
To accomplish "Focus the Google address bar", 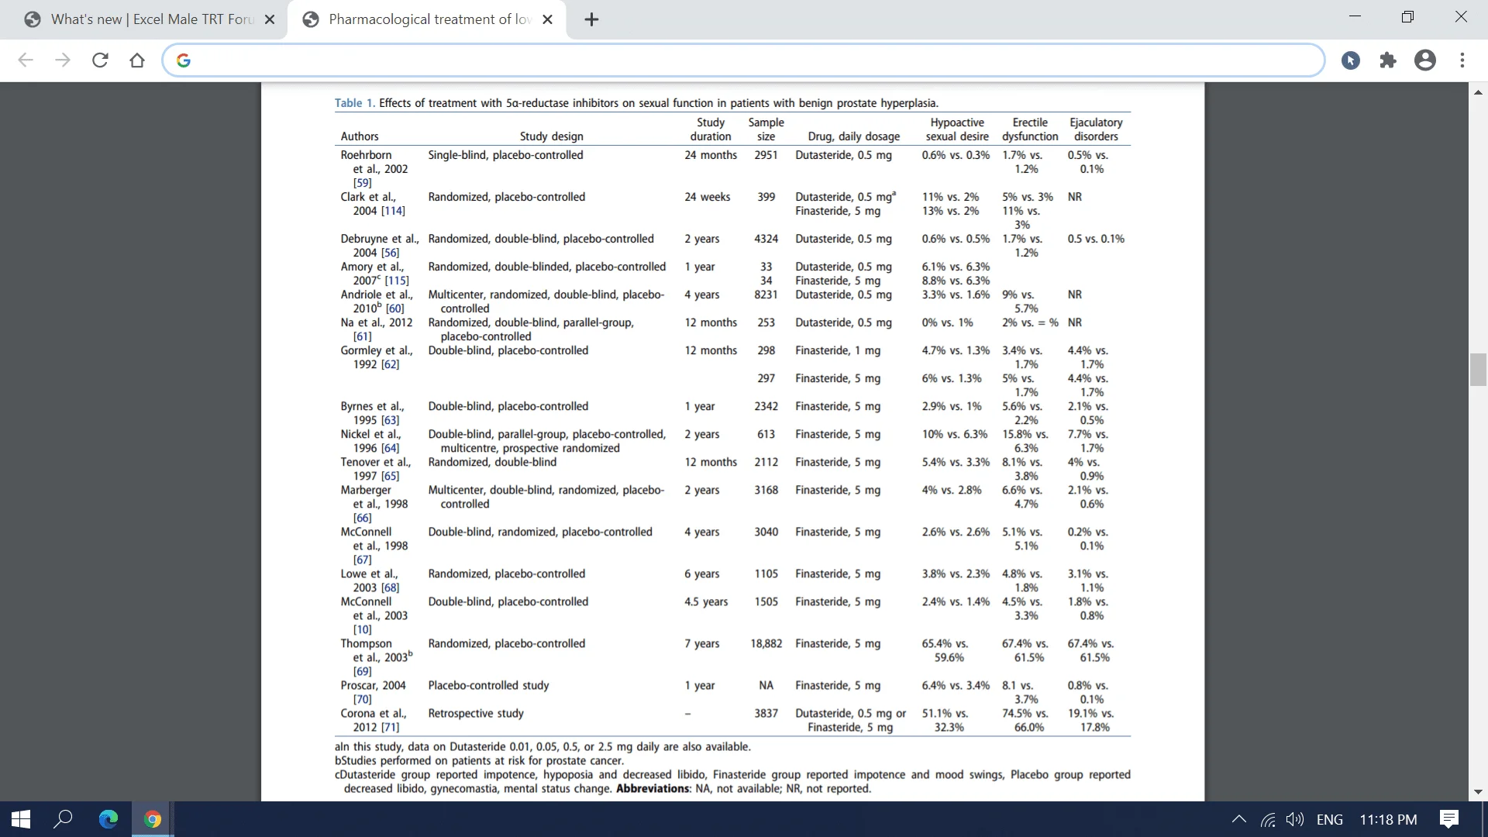I will click(742, 60).
